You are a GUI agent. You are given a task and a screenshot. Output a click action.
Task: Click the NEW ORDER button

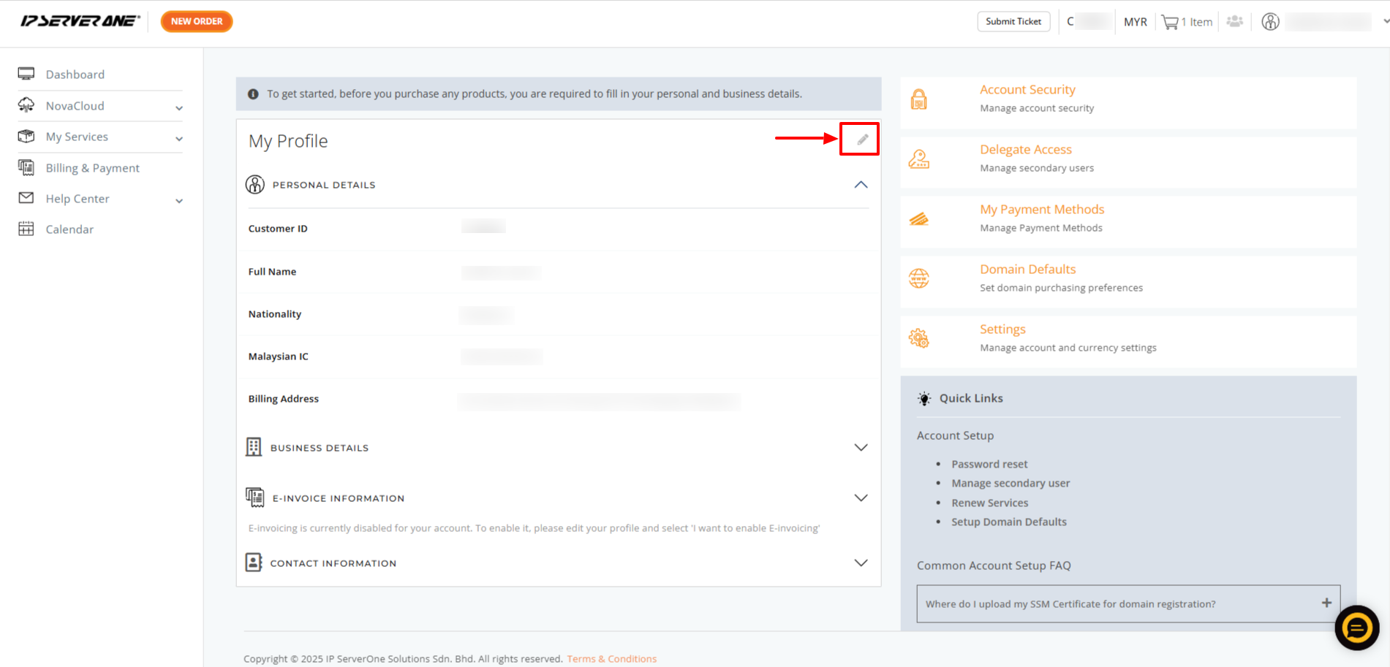[197, 21]
